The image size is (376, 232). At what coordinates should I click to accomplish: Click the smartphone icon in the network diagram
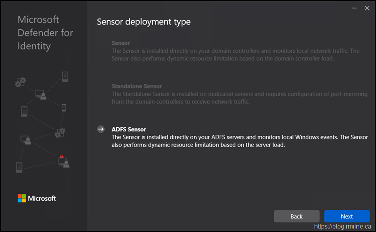click(x=64, y=108)
